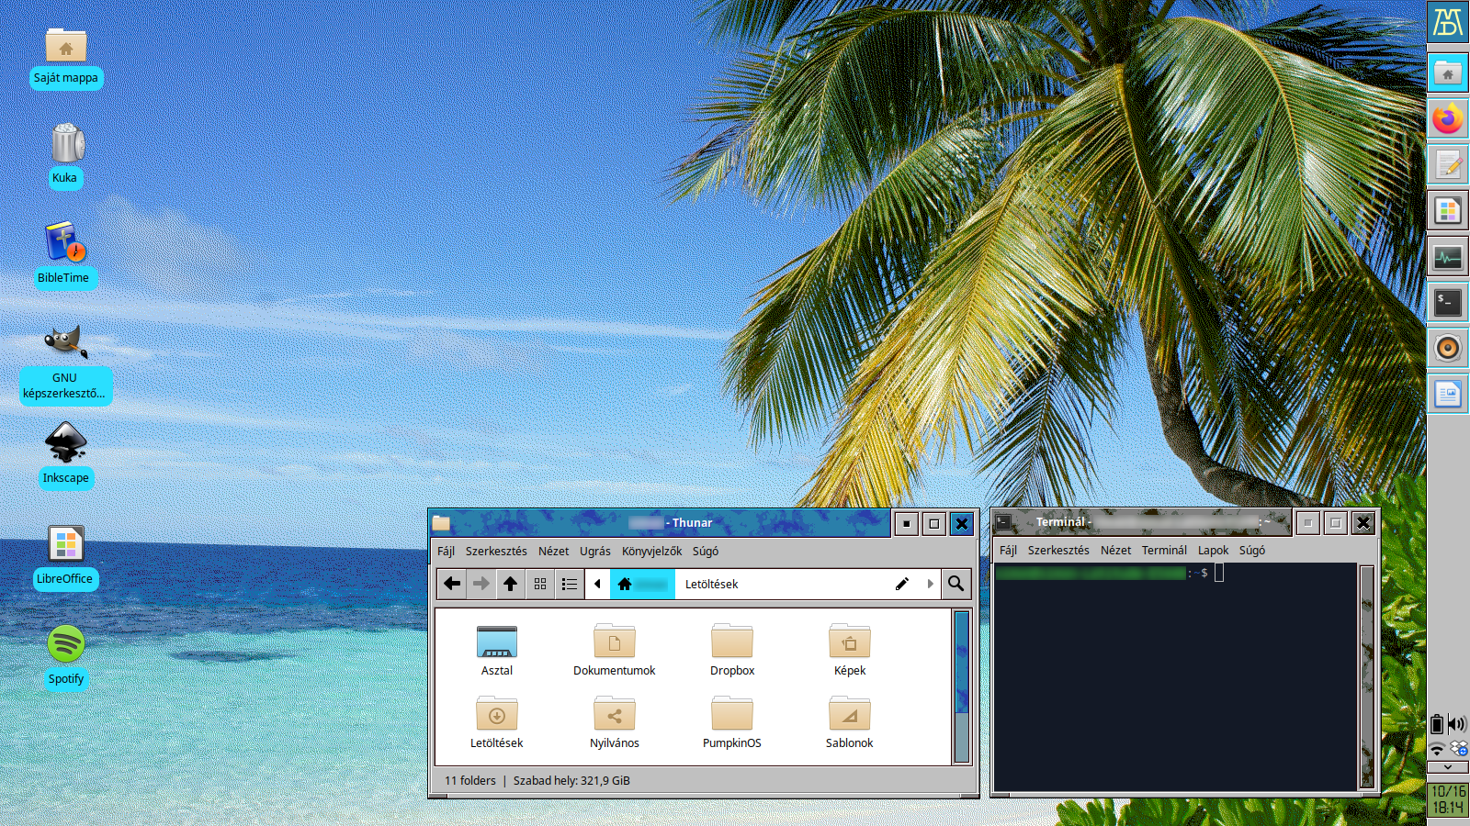The width and height of the screenshot is (1470, 826).
Task: Select the Asztal folder in Thunar
Action: pos(497,651)
